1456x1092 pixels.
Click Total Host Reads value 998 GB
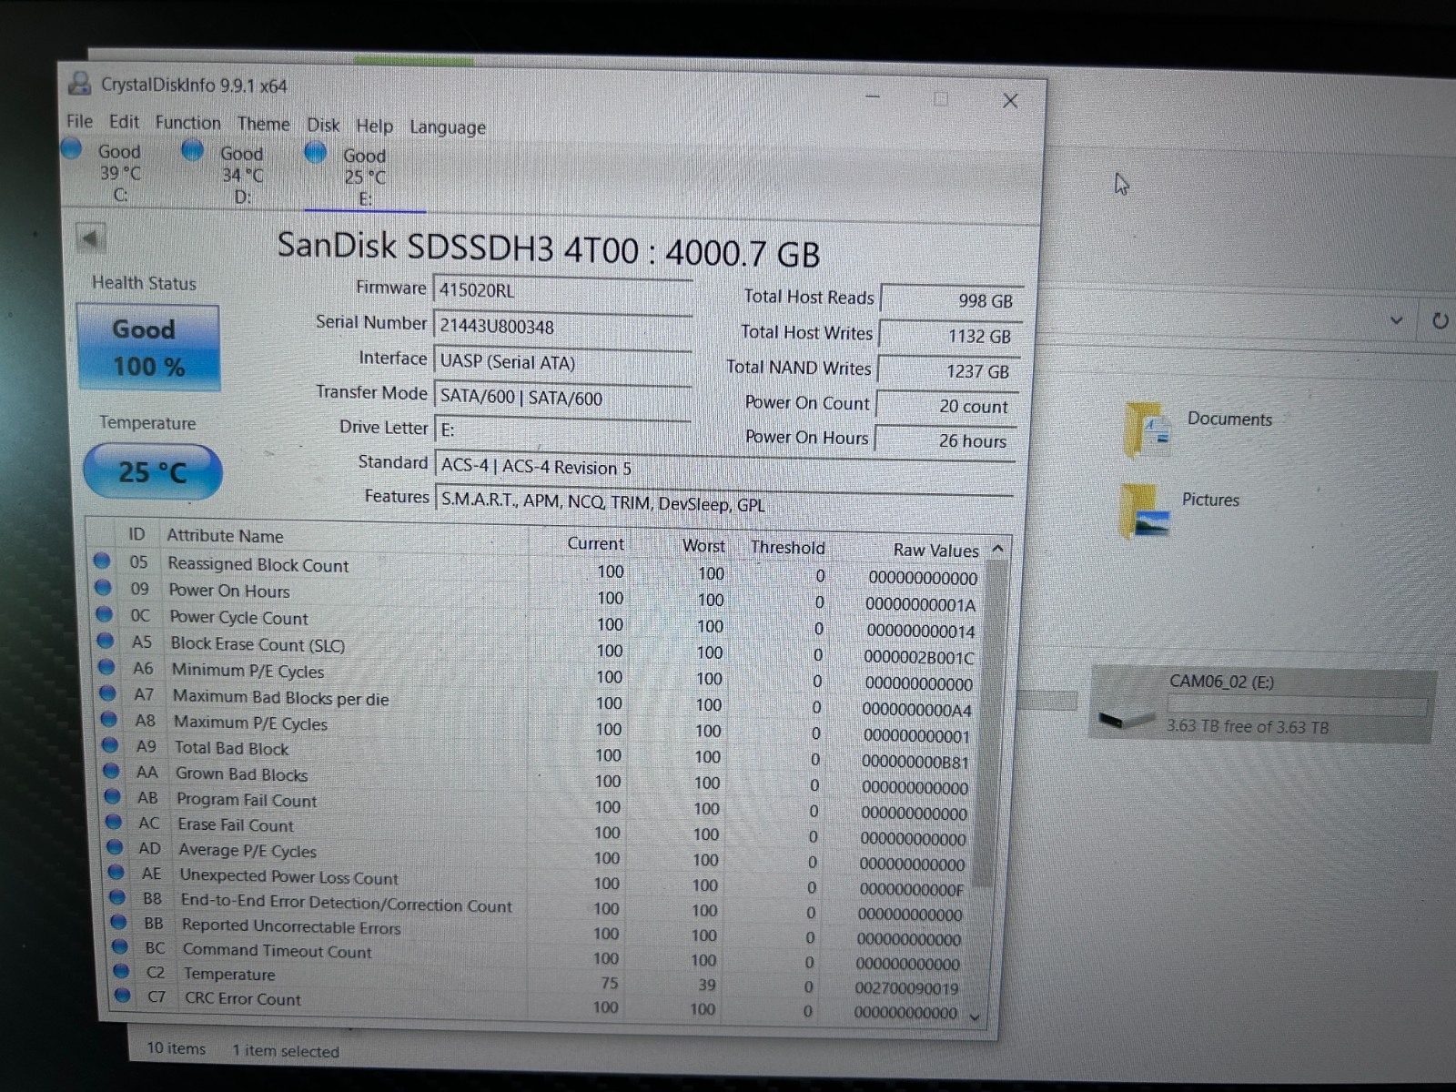(x=952, y=299)
